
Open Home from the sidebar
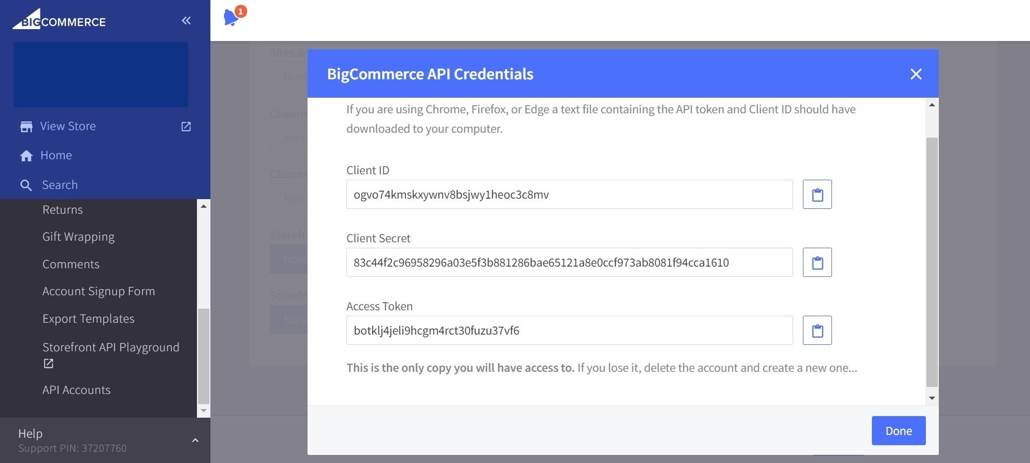(56, 155)
